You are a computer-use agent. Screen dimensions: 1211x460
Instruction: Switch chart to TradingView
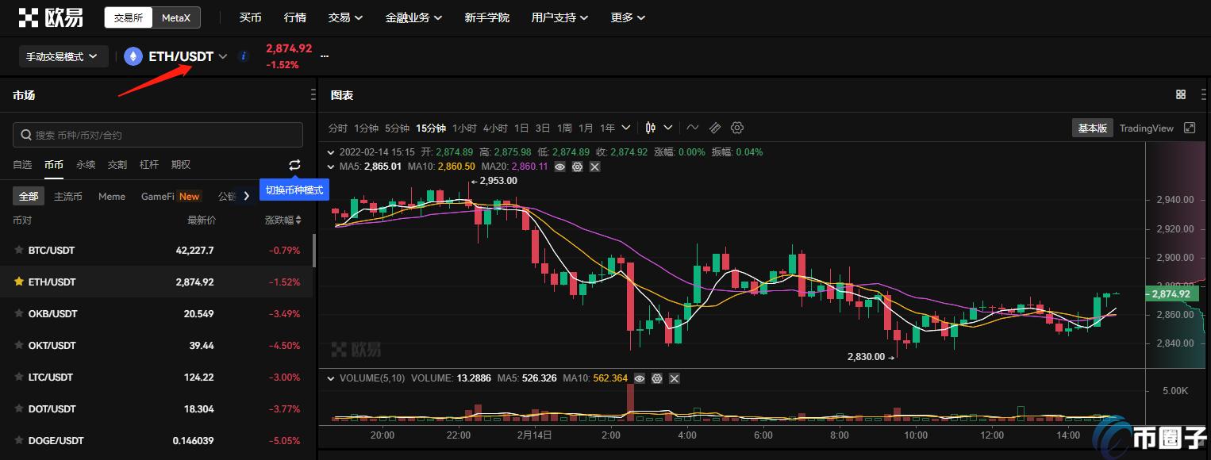1146,128
